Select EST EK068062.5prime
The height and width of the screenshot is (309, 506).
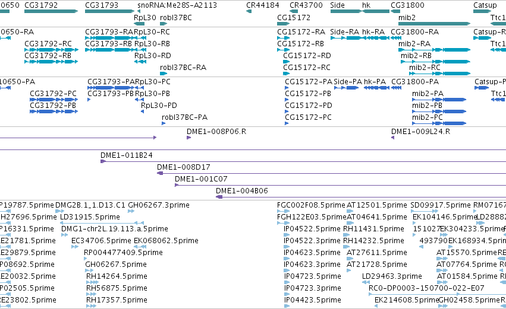(x=166, y=241)
